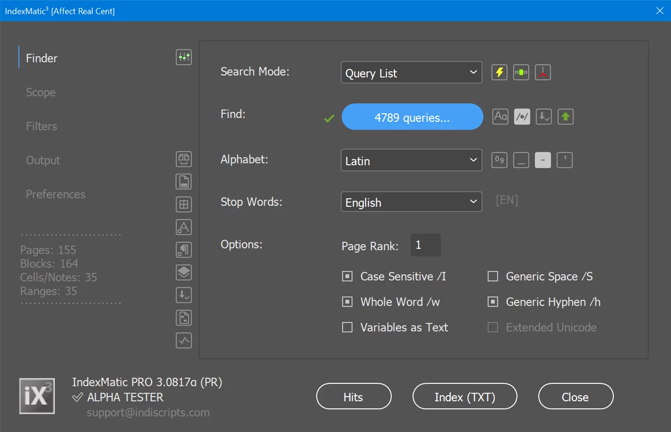The image size is (671, 432).
Task: Click the green sliders icon beside Finder
Action: (x=184, y=57)
